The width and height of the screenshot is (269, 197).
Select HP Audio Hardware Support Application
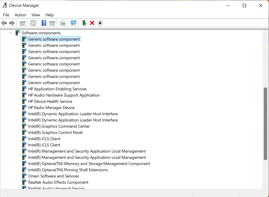pos(64,95)
